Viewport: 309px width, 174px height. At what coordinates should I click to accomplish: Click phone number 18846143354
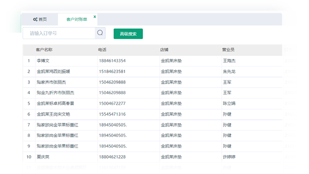click(112, 61)
